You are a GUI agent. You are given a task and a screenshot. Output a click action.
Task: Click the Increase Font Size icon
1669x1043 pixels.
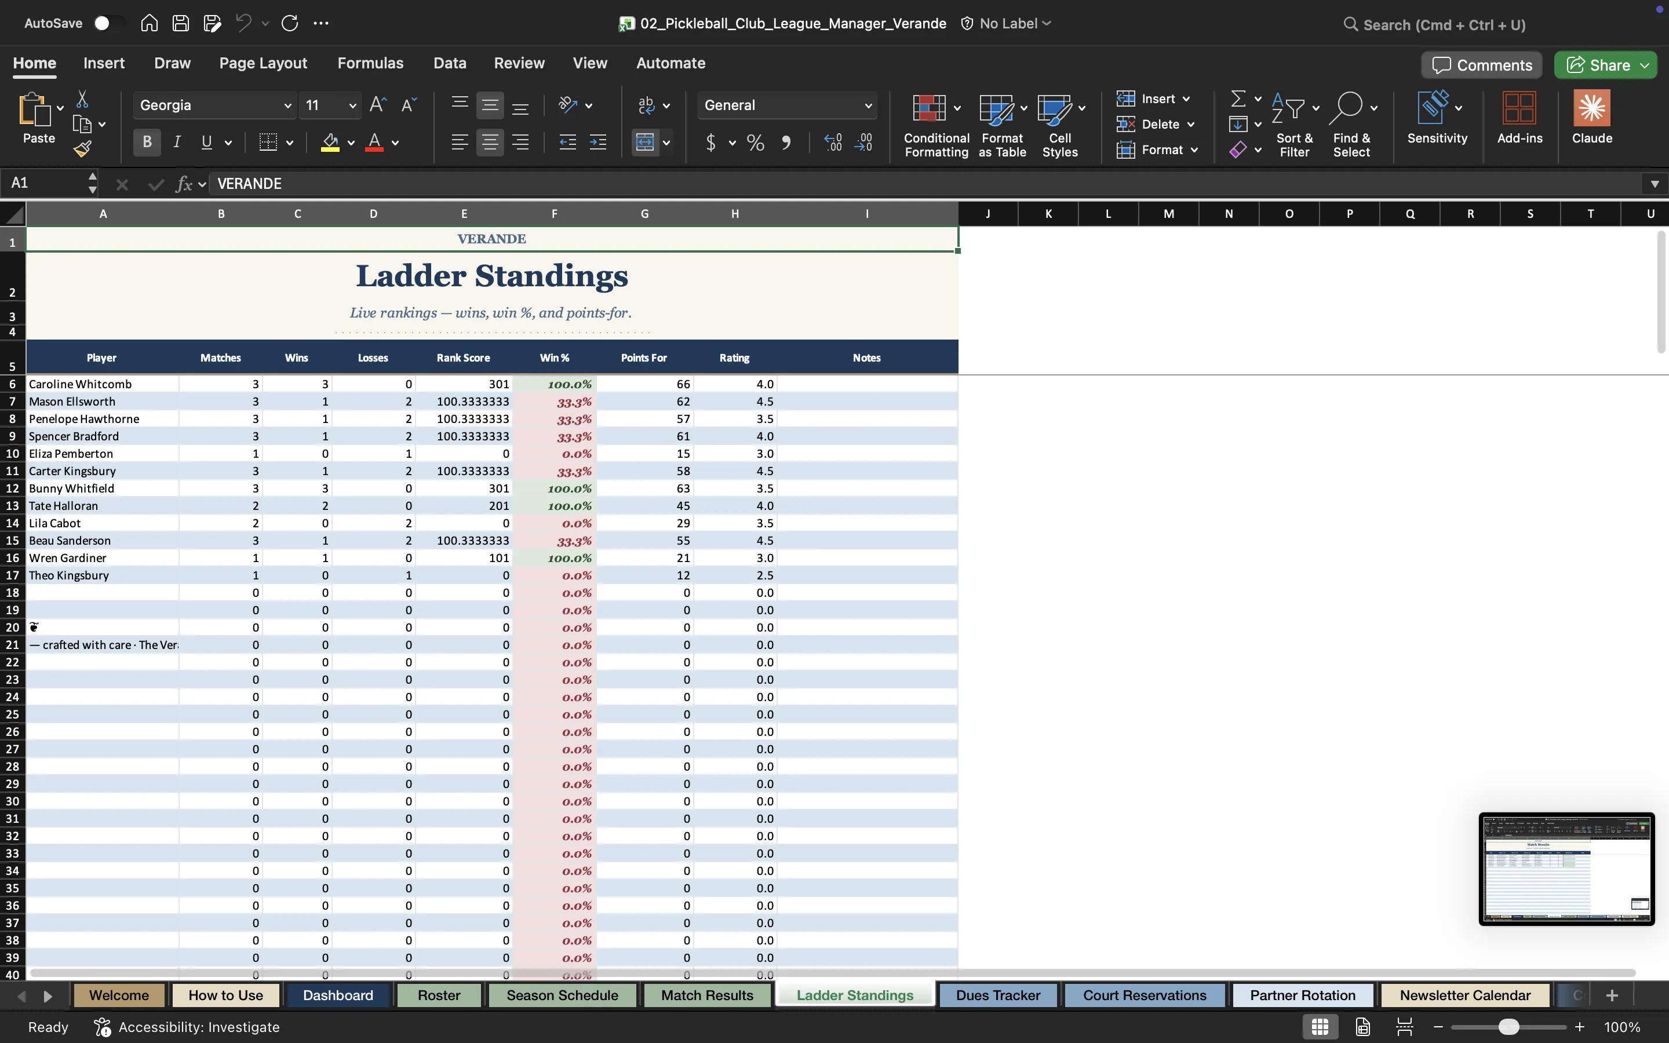[377, 105]
